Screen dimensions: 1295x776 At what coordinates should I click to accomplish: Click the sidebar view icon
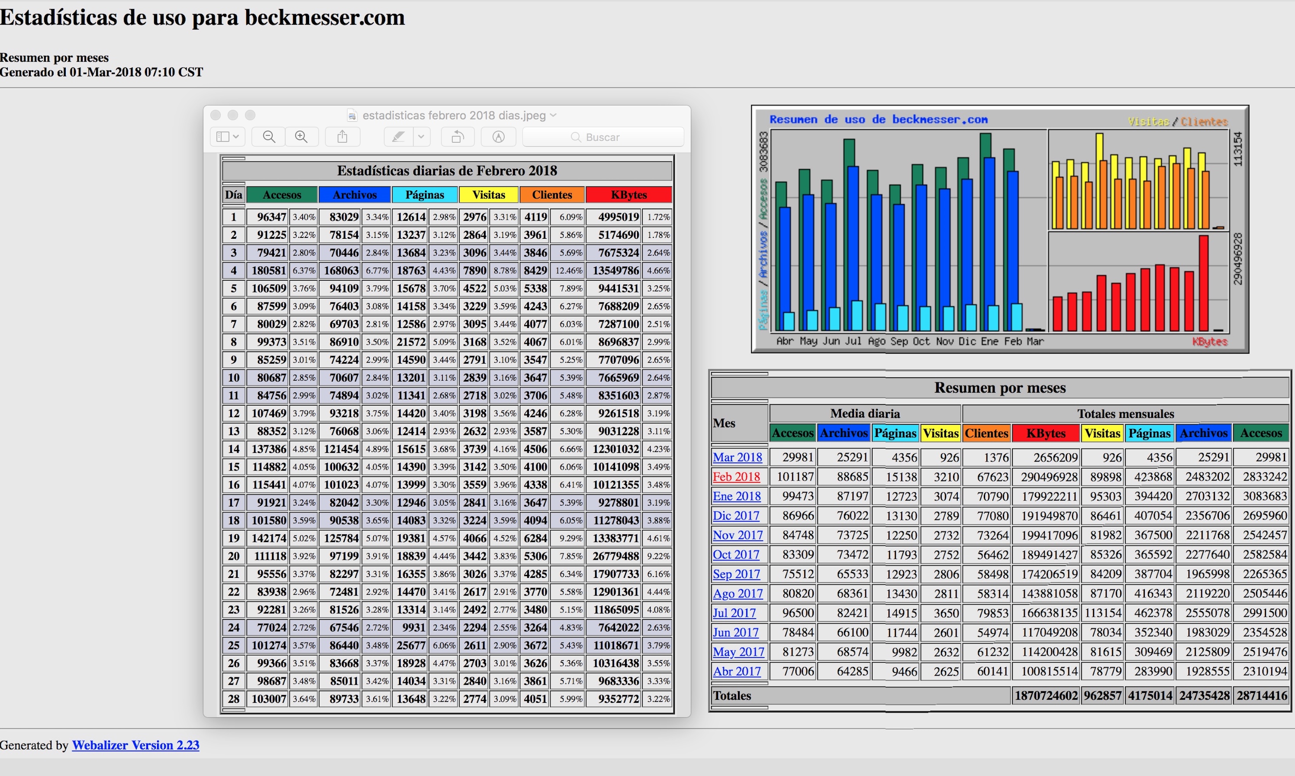(x=222, y=137)
